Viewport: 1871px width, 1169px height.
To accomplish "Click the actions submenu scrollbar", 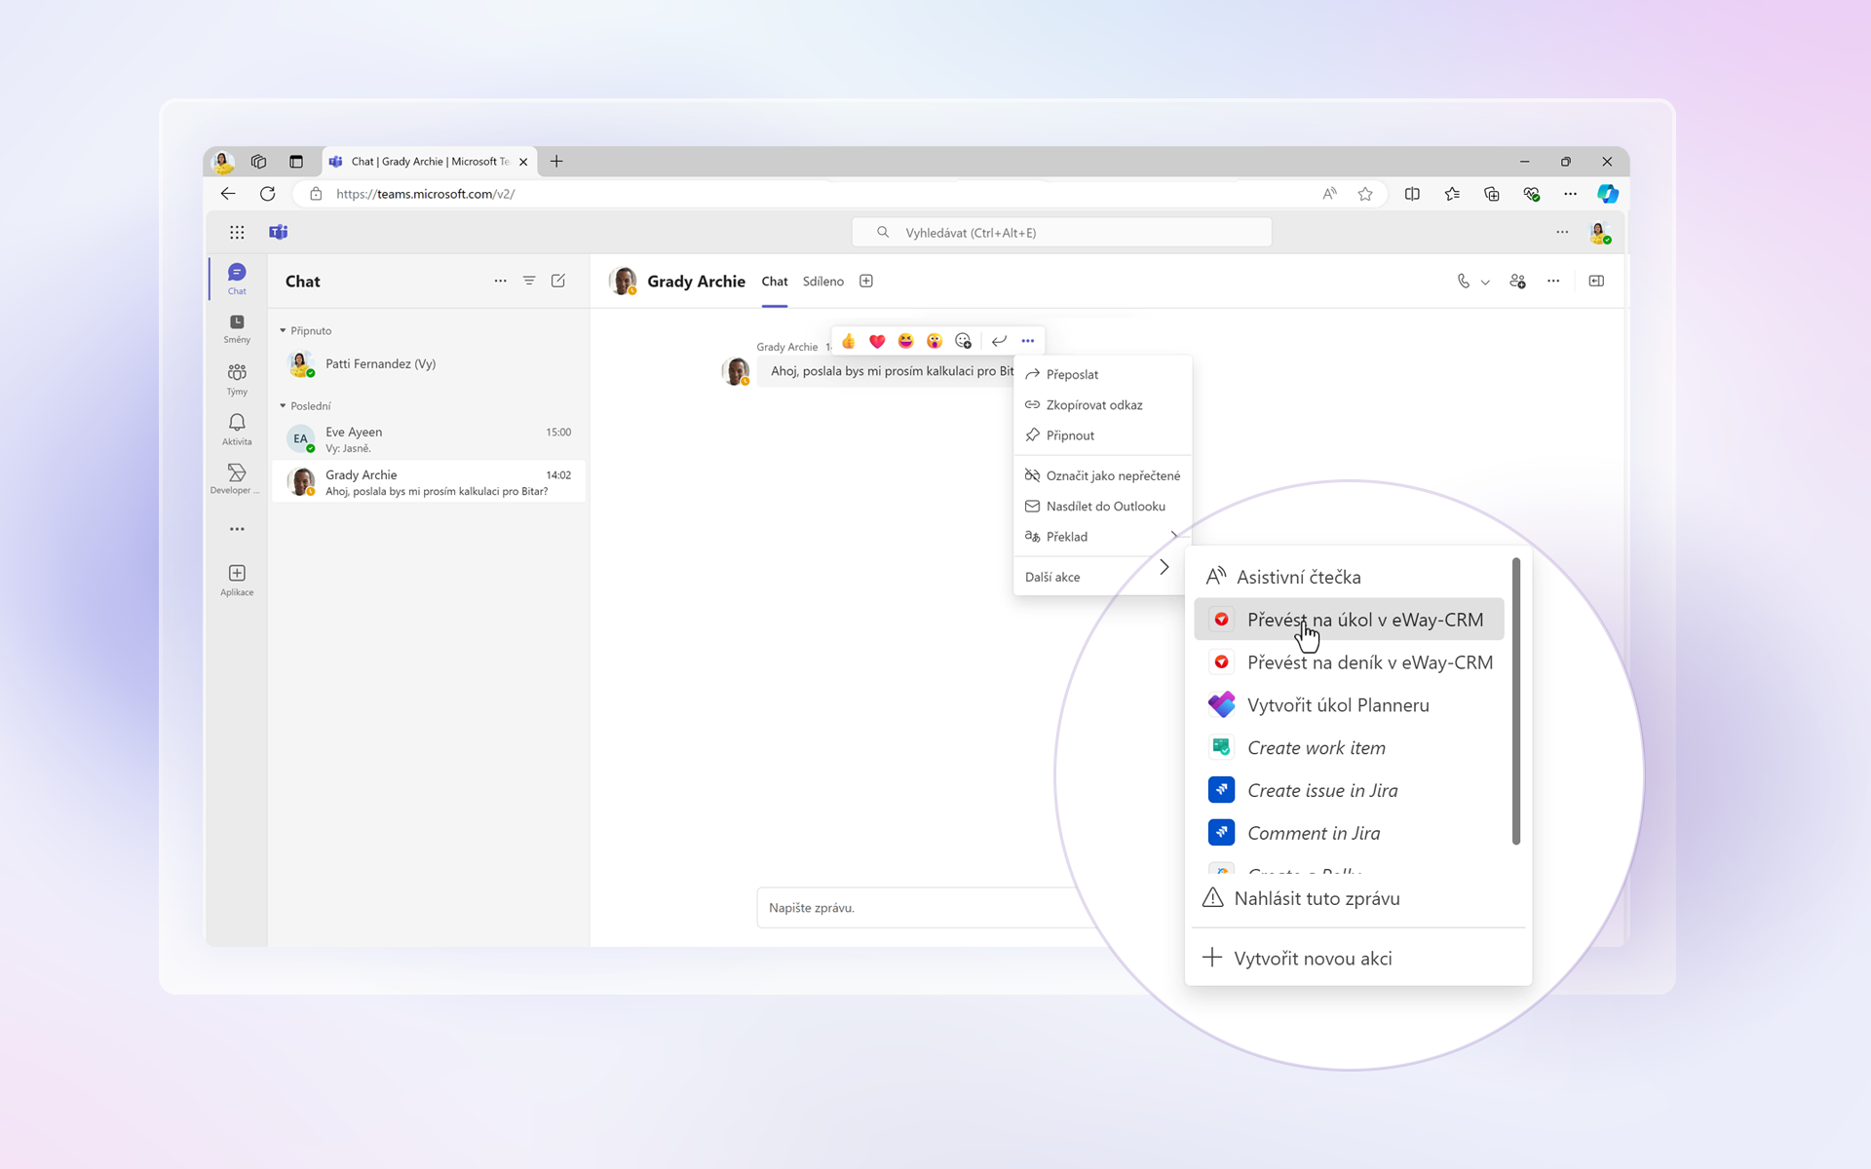I will 1516,701.
